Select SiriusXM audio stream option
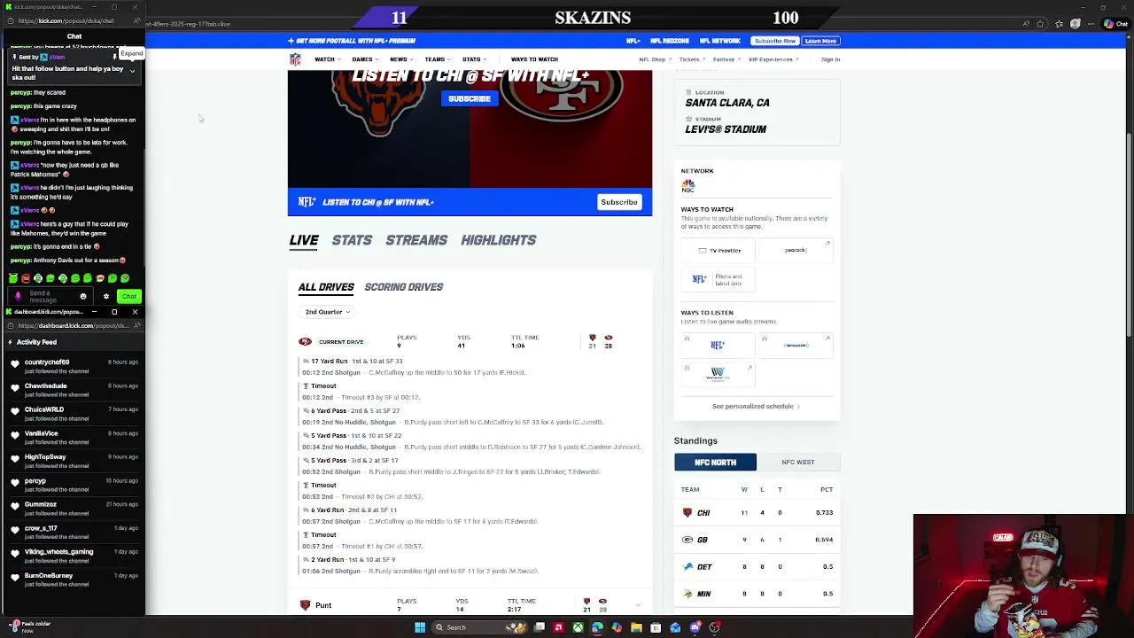Image resolution: width=1134 pixels, height=638 pixels. point(796,346)
